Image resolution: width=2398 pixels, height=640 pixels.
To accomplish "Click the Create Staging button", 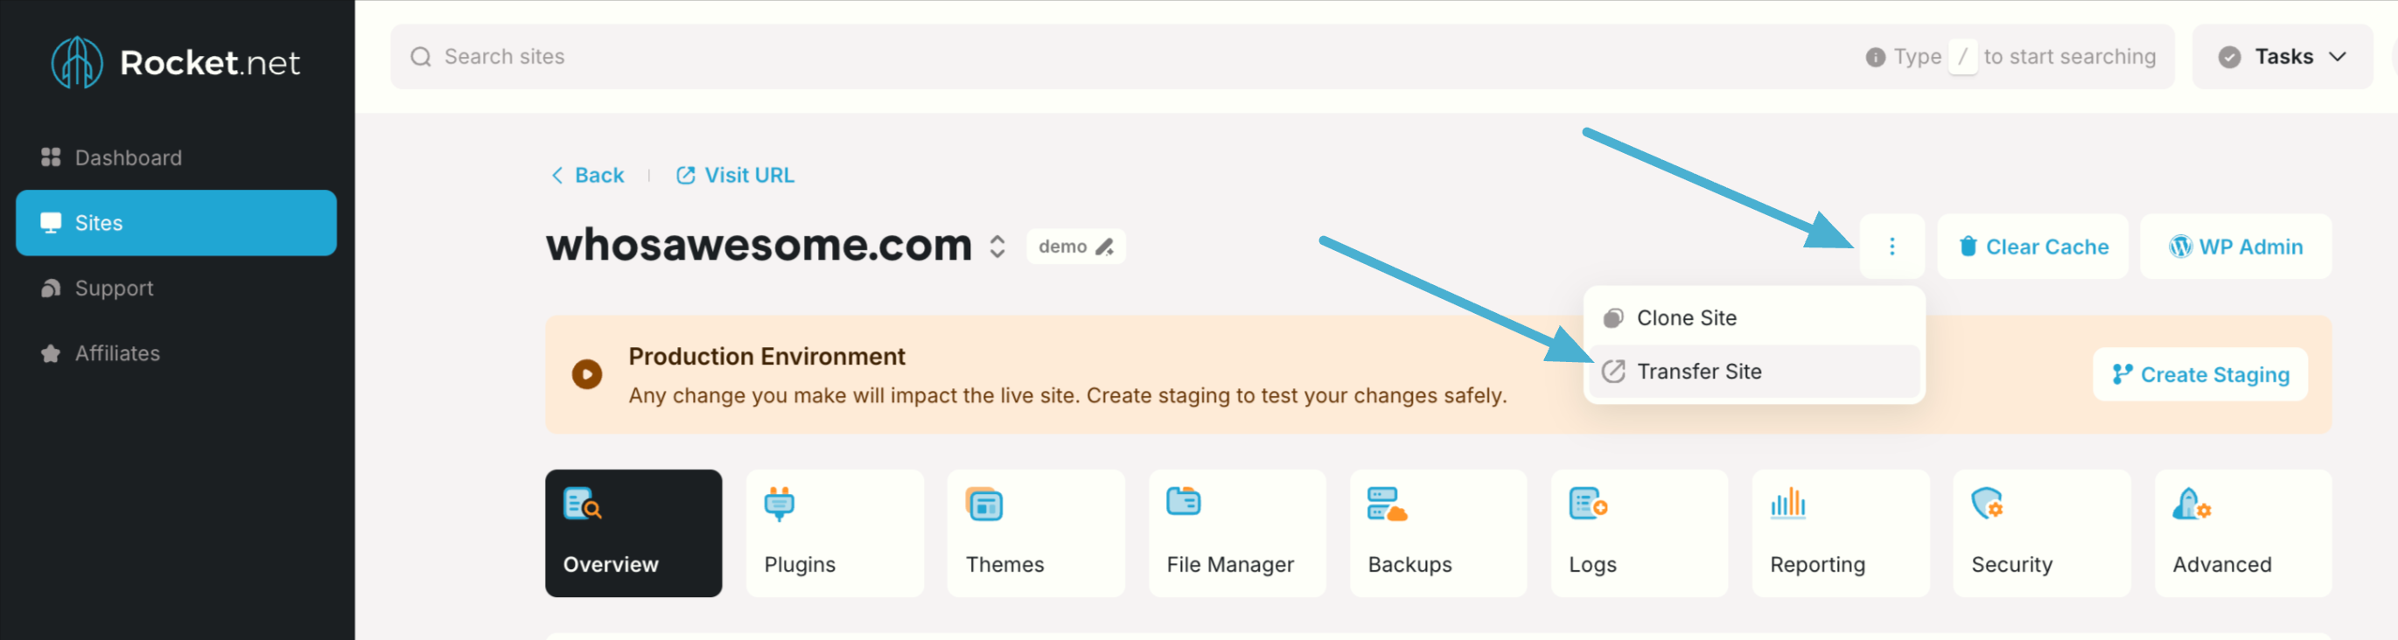I will (2199, 374).
